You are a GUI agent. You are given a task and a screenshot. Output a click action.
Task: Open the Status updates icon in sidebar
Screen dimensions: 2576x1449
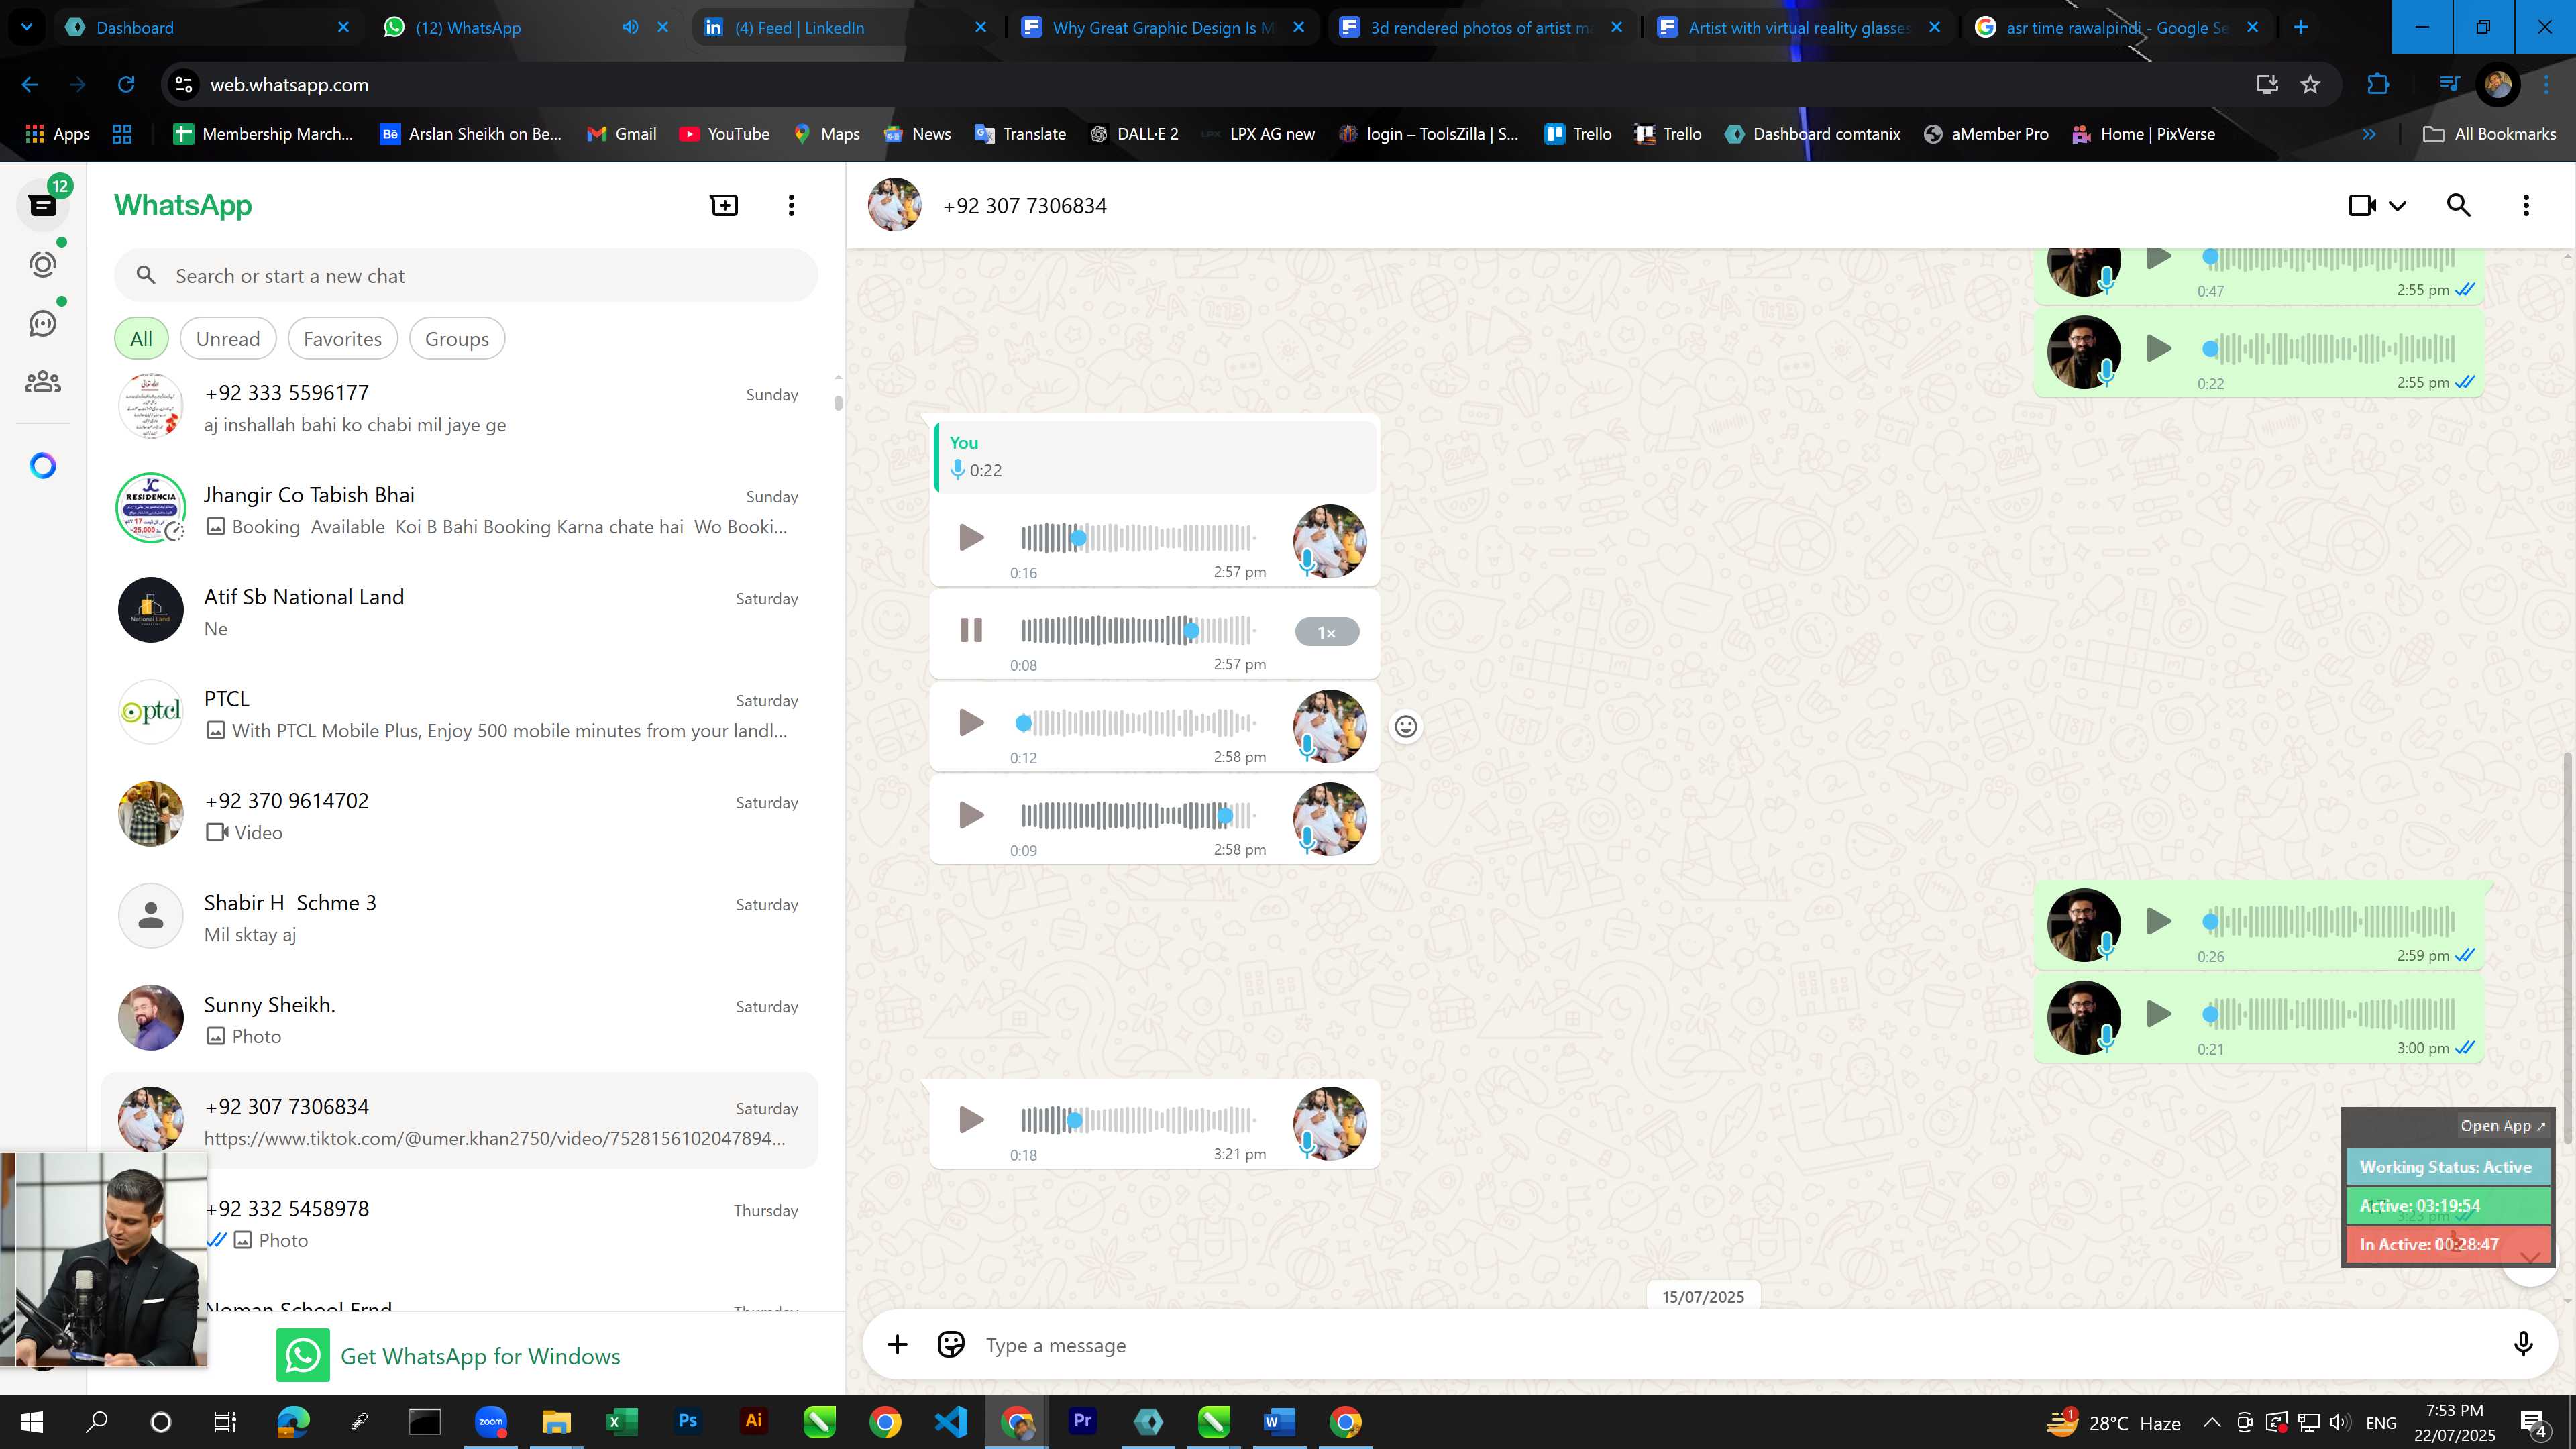43,265
